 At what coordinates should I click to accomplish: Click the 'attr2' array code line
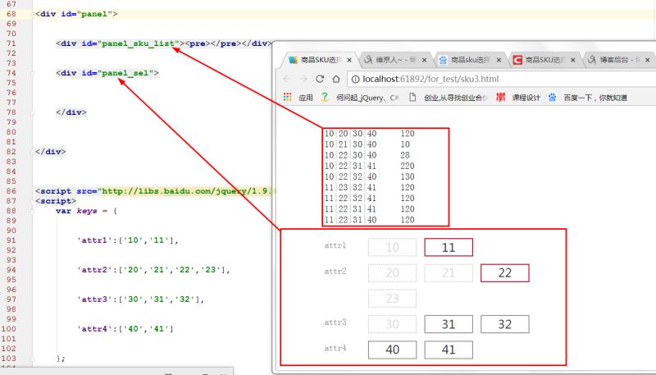(x=153, y=270)
